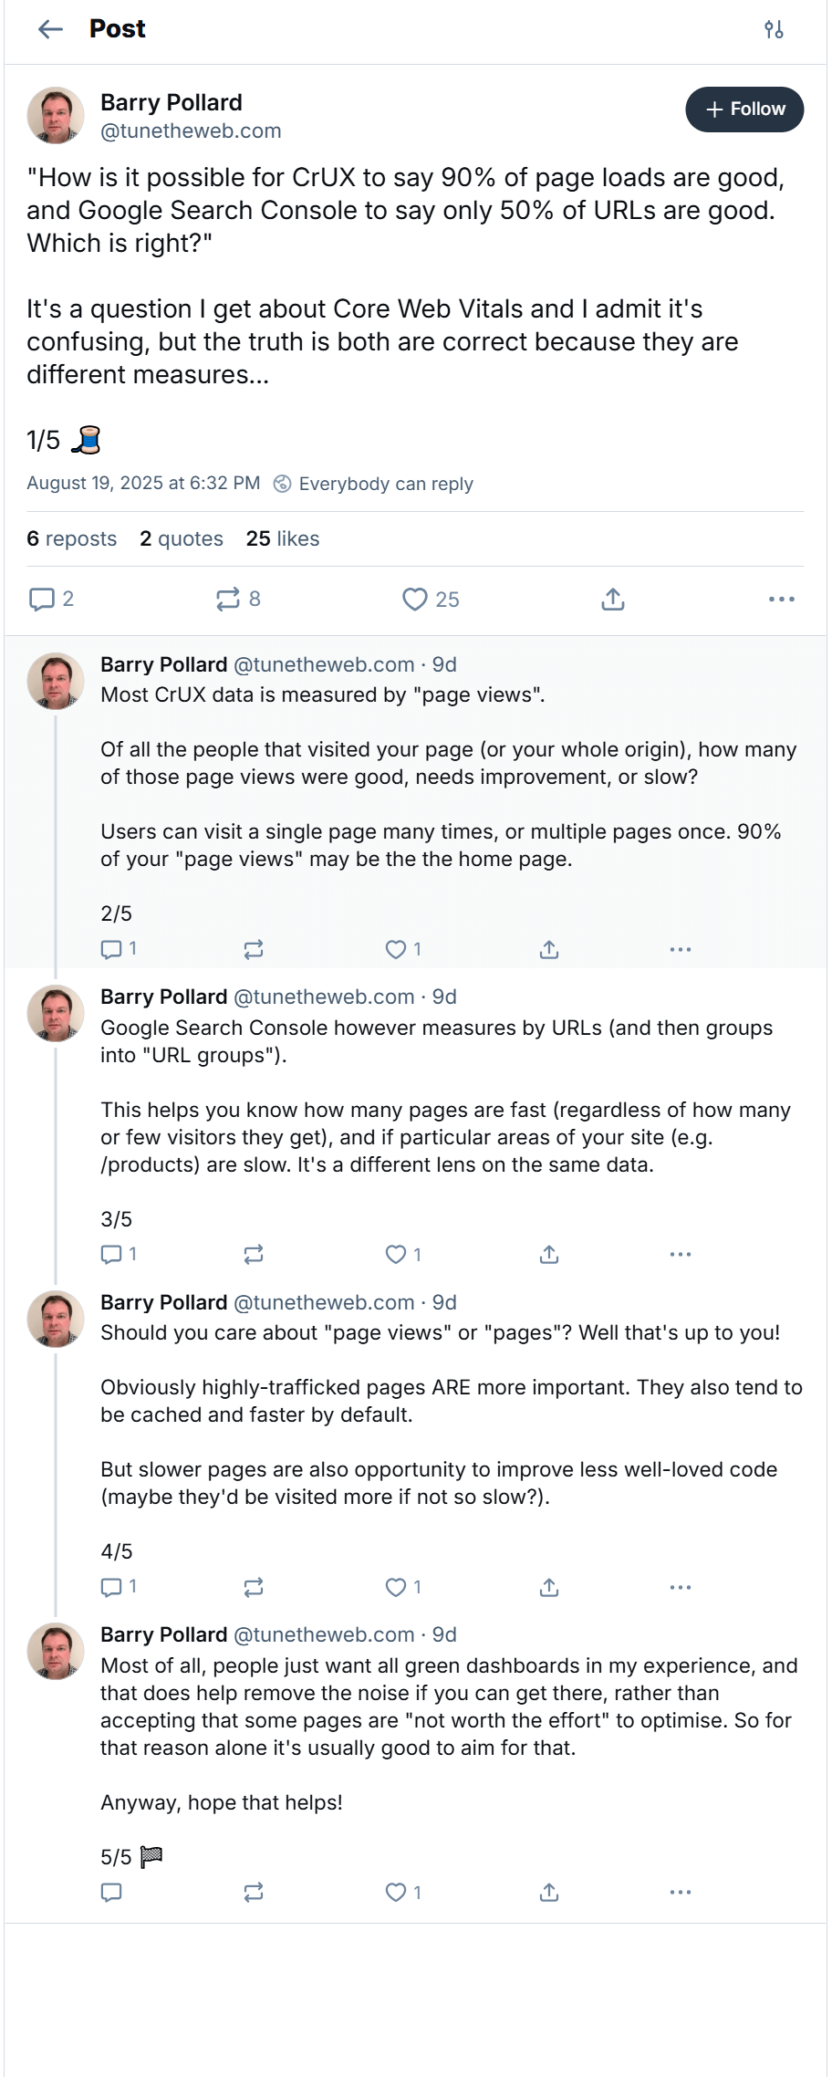This screenshot has height=2077, width=832.
Task: Repost the main post showing 8
Action: click(x=238, y=599)
